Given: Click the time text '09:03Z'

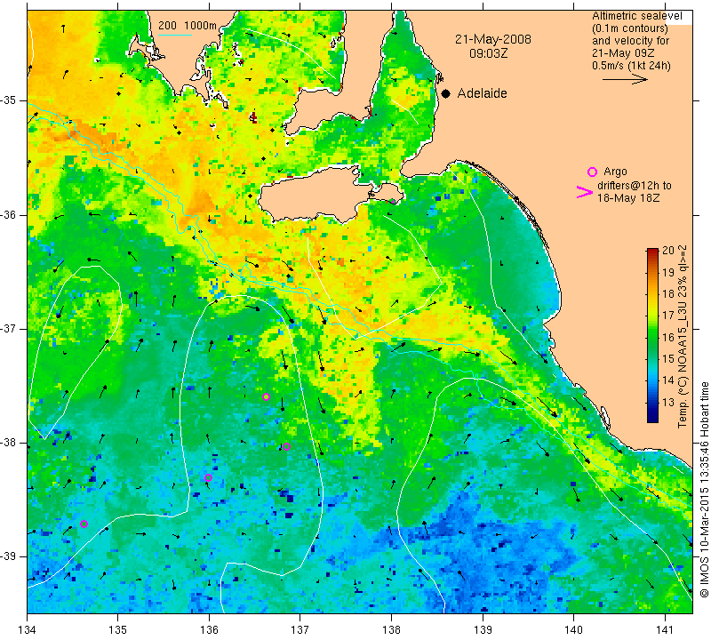Looking at the screenshot, I should (x=488, y=53).
